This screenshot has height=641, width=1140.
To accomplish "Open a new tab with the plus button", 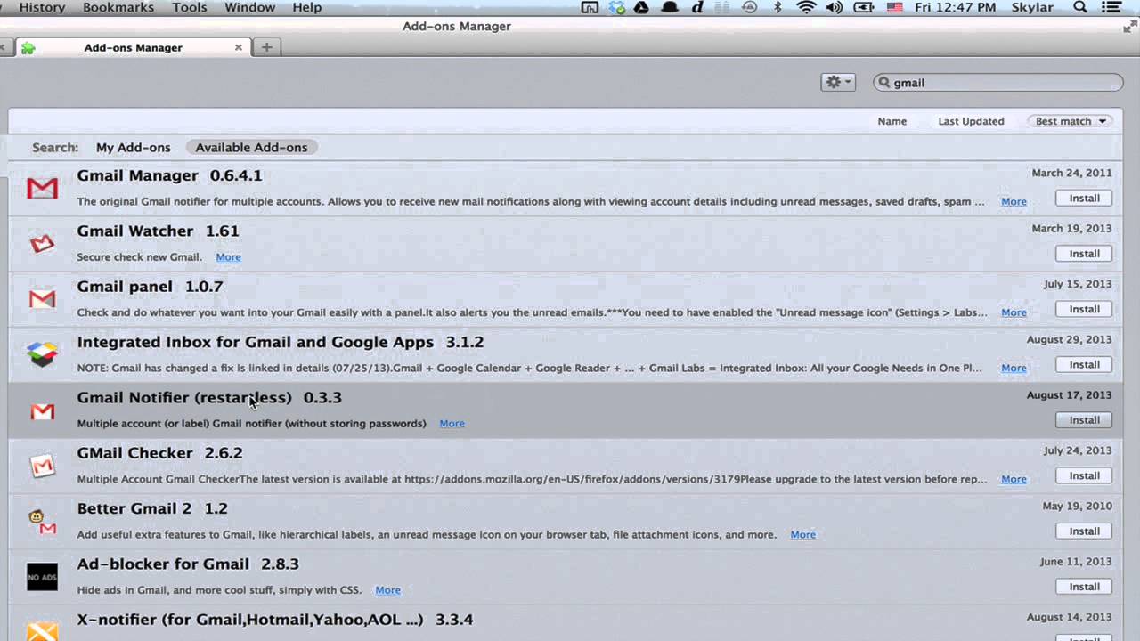I will point(266,47).
